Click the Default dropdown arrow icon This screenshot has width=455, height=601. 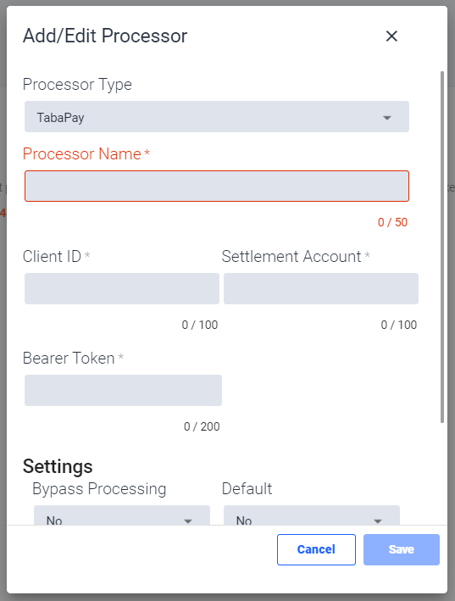(378, 520)
